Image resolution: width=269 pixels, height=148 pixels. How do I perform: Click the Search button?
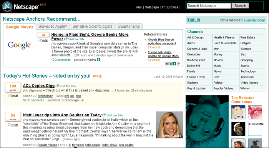240,6
